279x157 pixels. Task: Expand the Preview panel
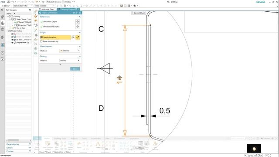pos(18,151)
